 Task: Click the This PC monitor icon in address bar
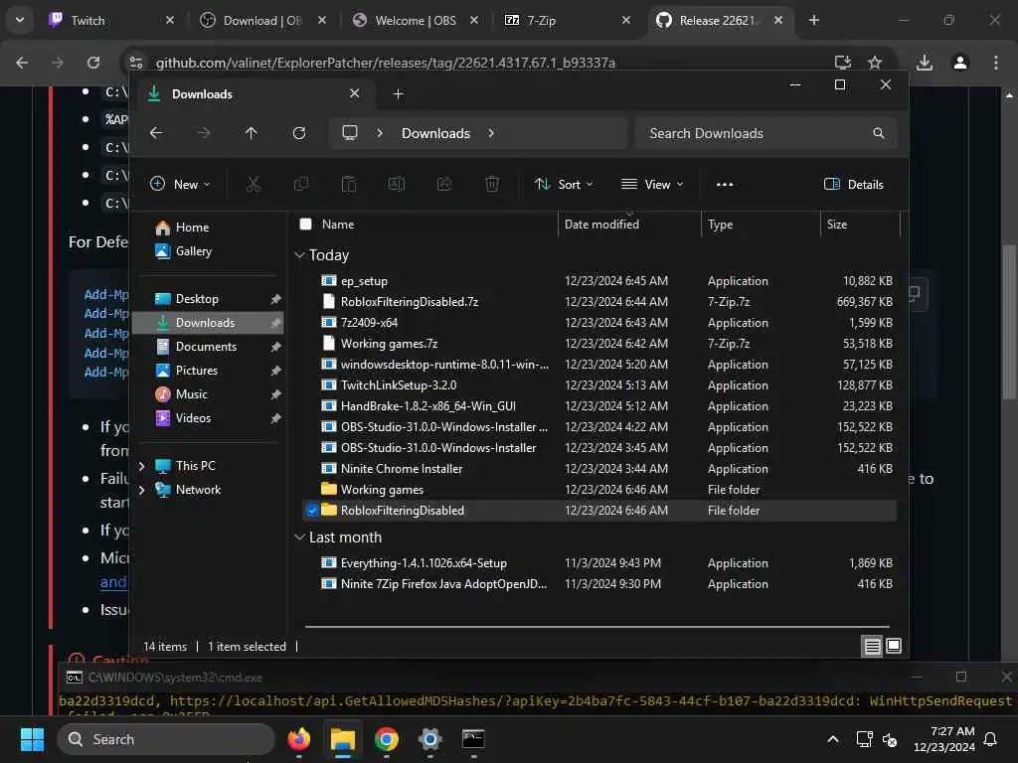(350, 133)
